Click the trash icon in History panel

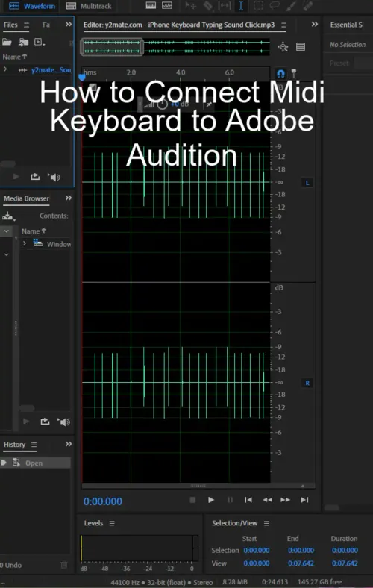tap(64, 565)
